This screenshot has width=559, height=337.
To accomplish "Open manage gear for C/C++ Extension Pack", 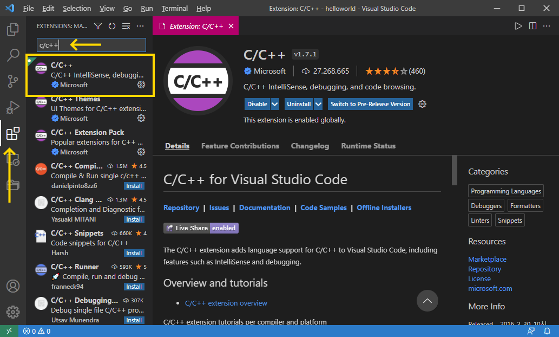I will (141, 152).
